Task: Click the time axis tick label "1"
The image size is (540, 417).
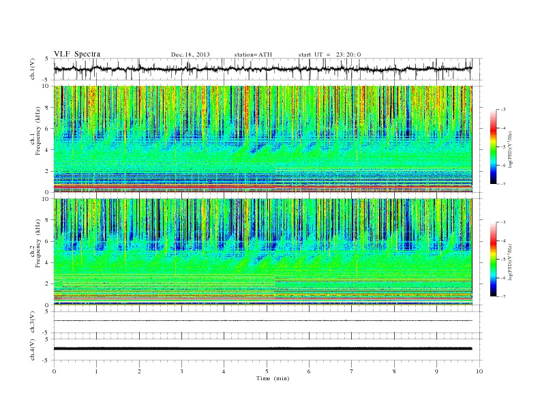Action: coord(96,371)
